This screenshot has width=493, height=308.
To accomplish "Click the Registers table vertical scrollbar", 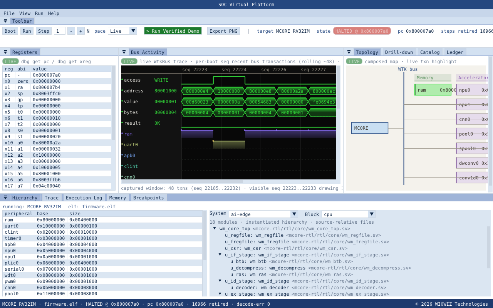I will (113, 103).
